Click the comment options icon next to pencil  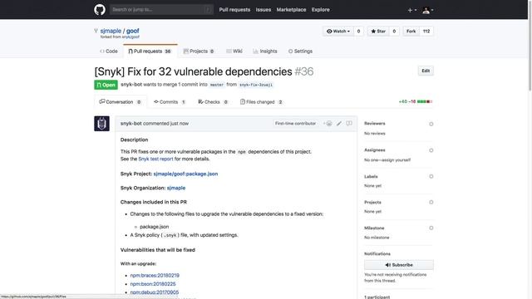pos(349,124)
